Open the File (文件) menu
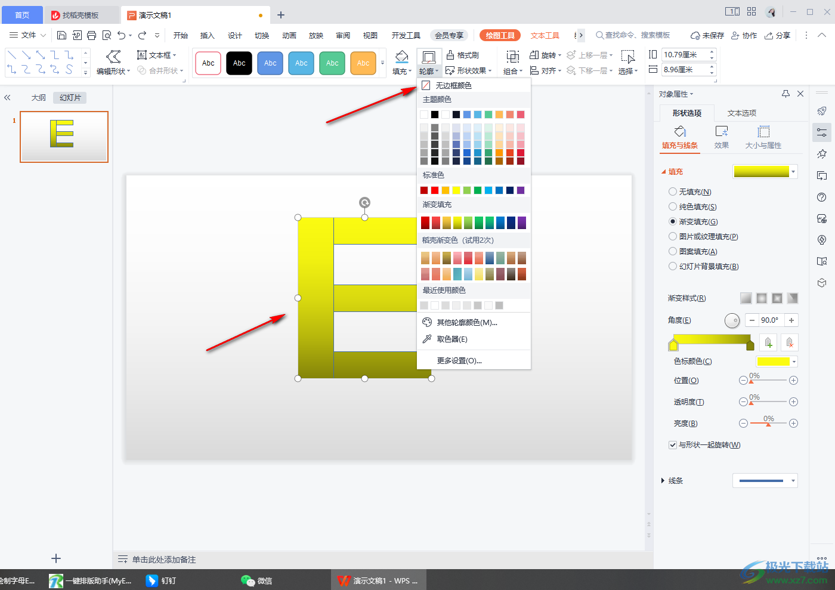 click(28, 35)
